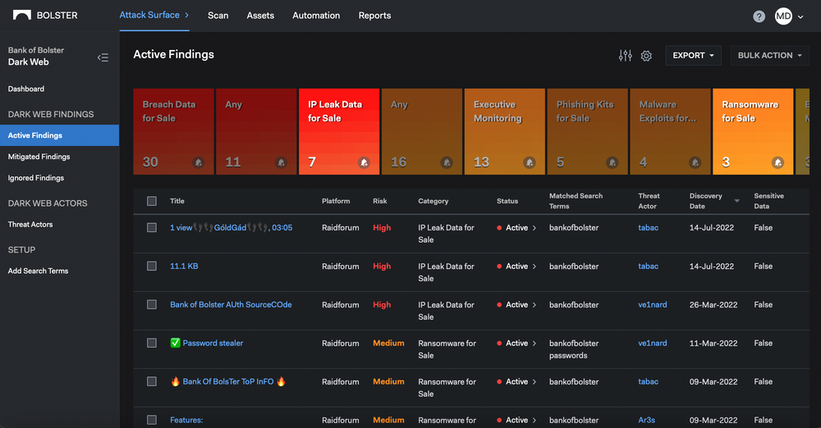The width and height of the screenshot is (821, 428).
Task: Expand Active status on Password stealer row
Action: click(x=534, y=344)
